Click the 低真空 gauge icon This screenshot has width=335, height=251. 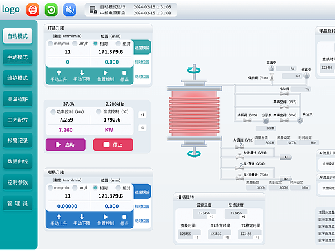tap(307, 75)
